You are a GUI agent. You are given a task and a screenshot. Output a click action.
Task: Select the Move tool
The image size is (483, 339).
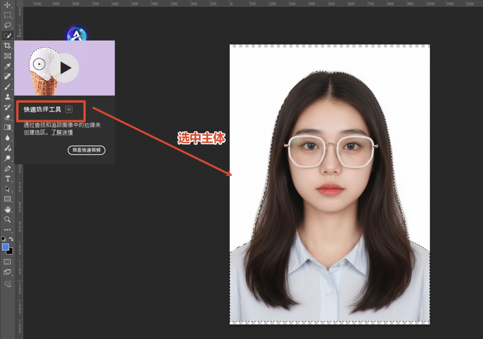(8, 5)
